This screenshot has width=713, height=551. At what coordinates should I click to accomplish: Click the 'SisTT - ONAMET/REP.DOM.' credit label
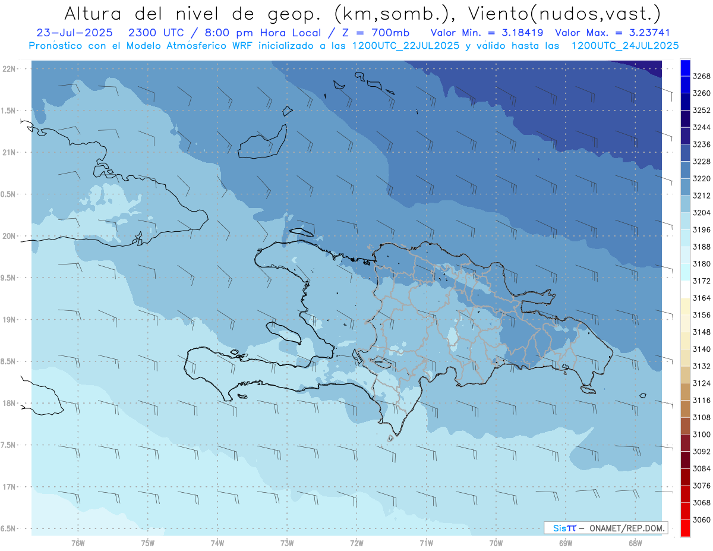(605, 528)
